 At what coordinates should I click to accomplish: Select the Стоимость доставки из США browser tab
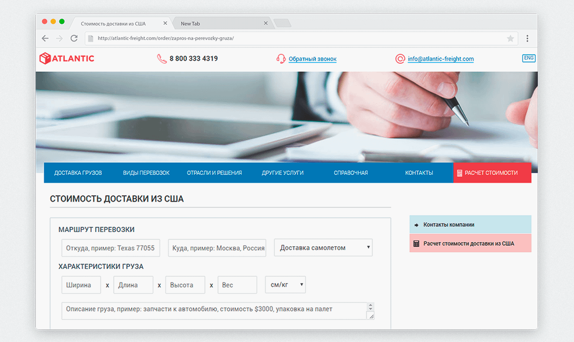(121, 23)
